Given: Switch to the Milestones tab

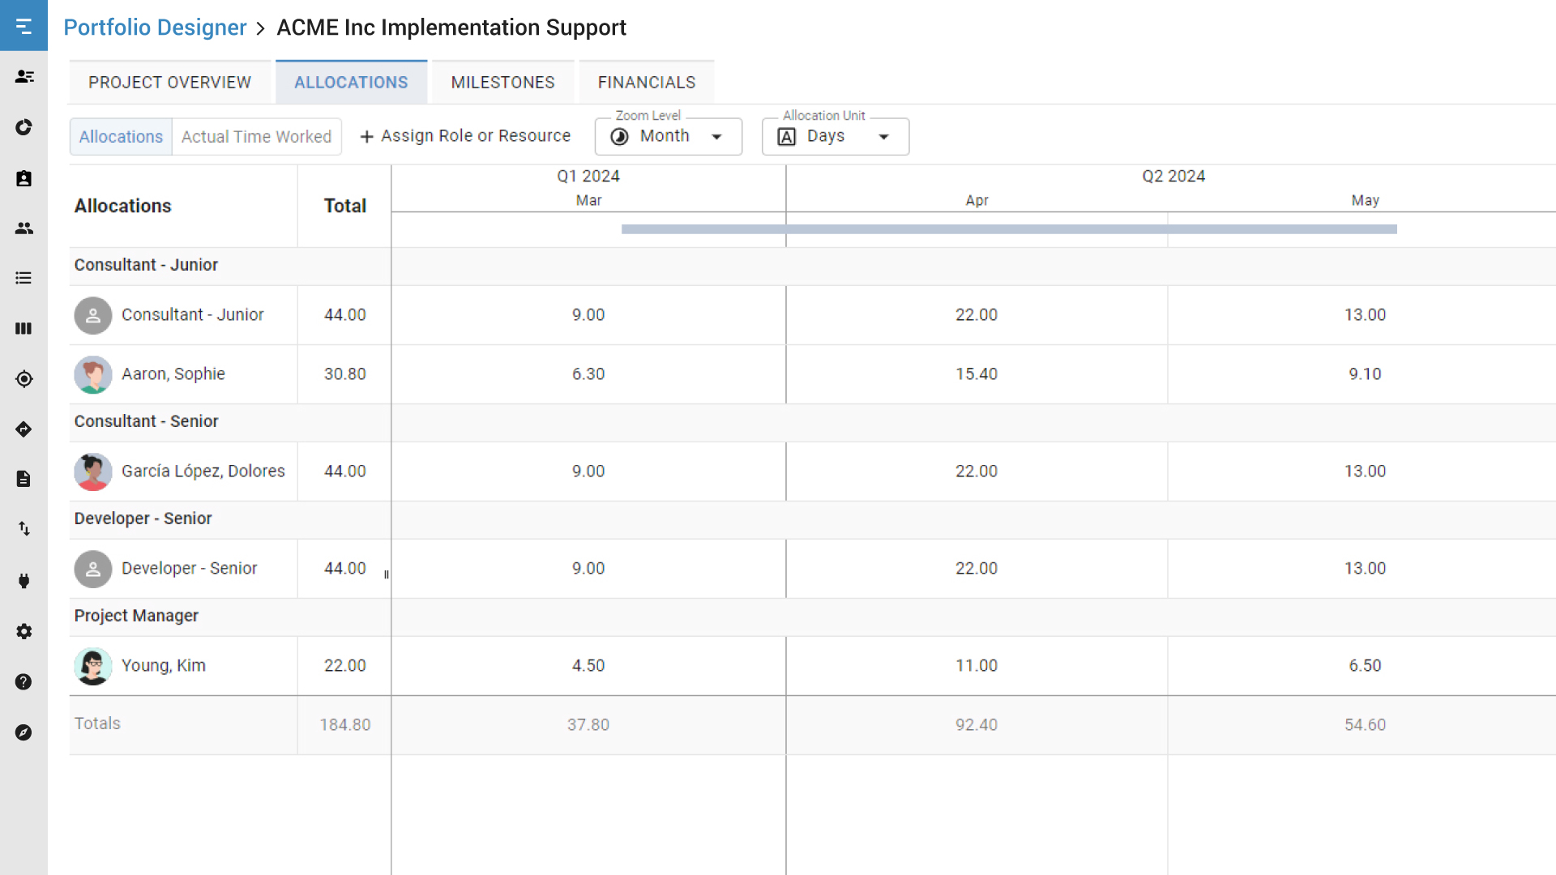Looking at the screenshot, I should coord(502,83).
